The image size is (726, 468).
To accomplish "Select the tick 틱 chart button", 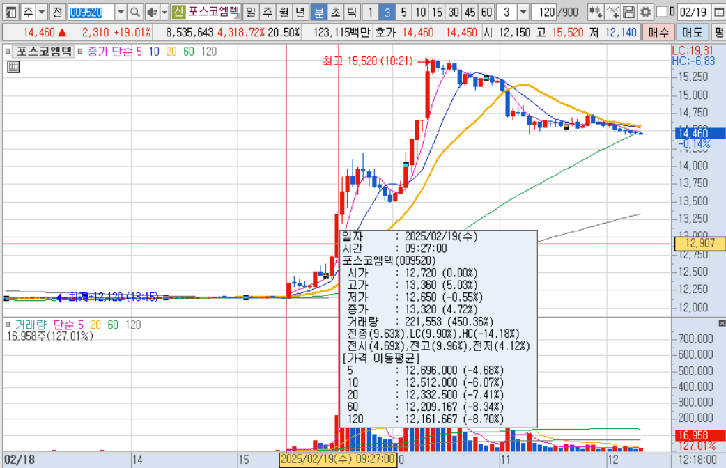I will (x=353, y=12).
